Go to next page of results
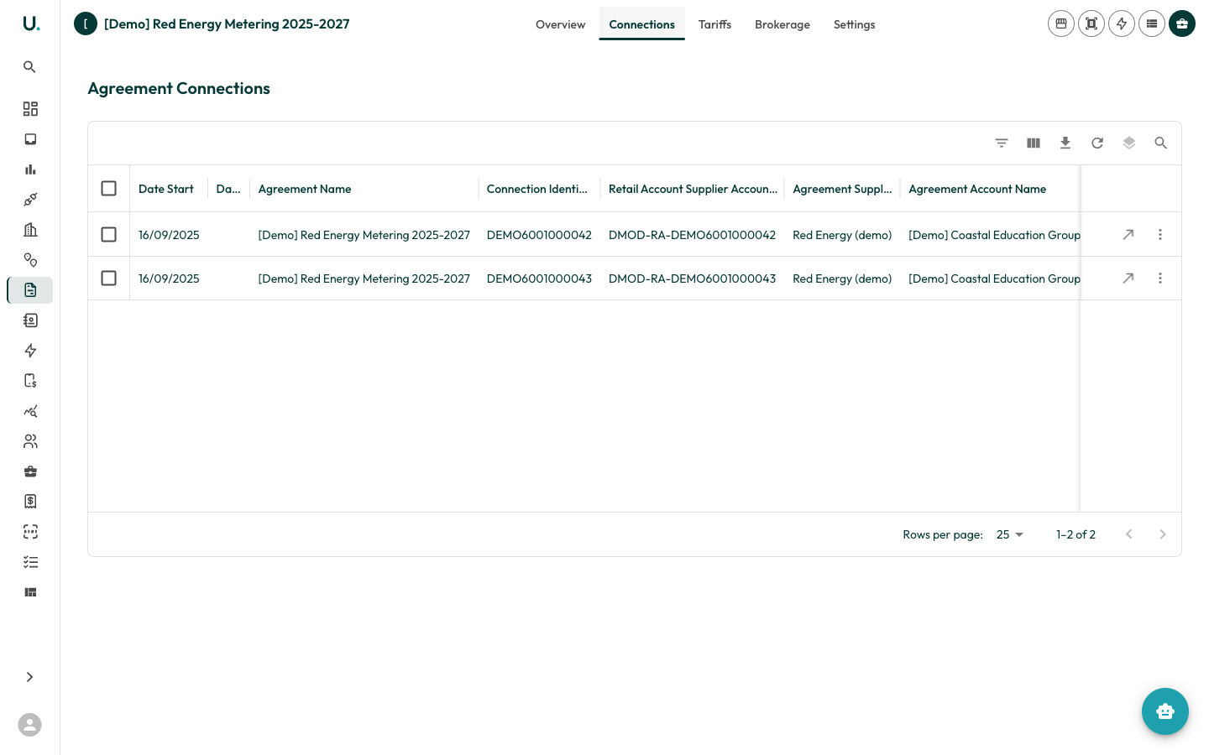Viewport: 1209px width, 755px height. click(x=1163, y=534)
